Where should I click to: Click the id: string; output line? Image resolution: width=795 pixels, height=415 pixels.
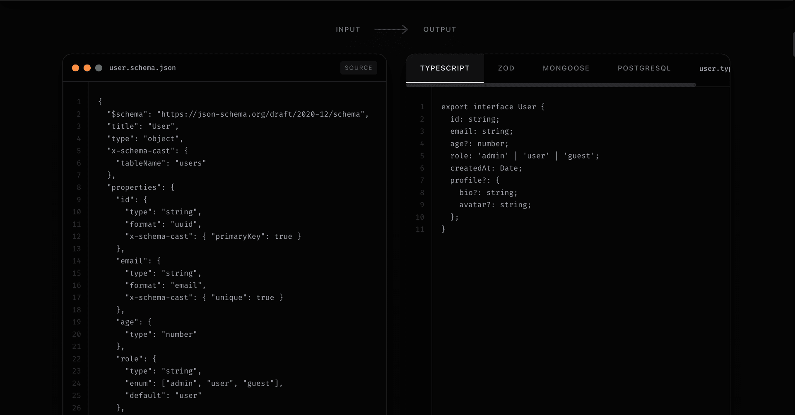point(475,119)
